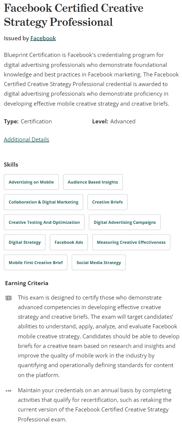
Task: Select the Audience Based Insights skill tag
Action: 93,182
